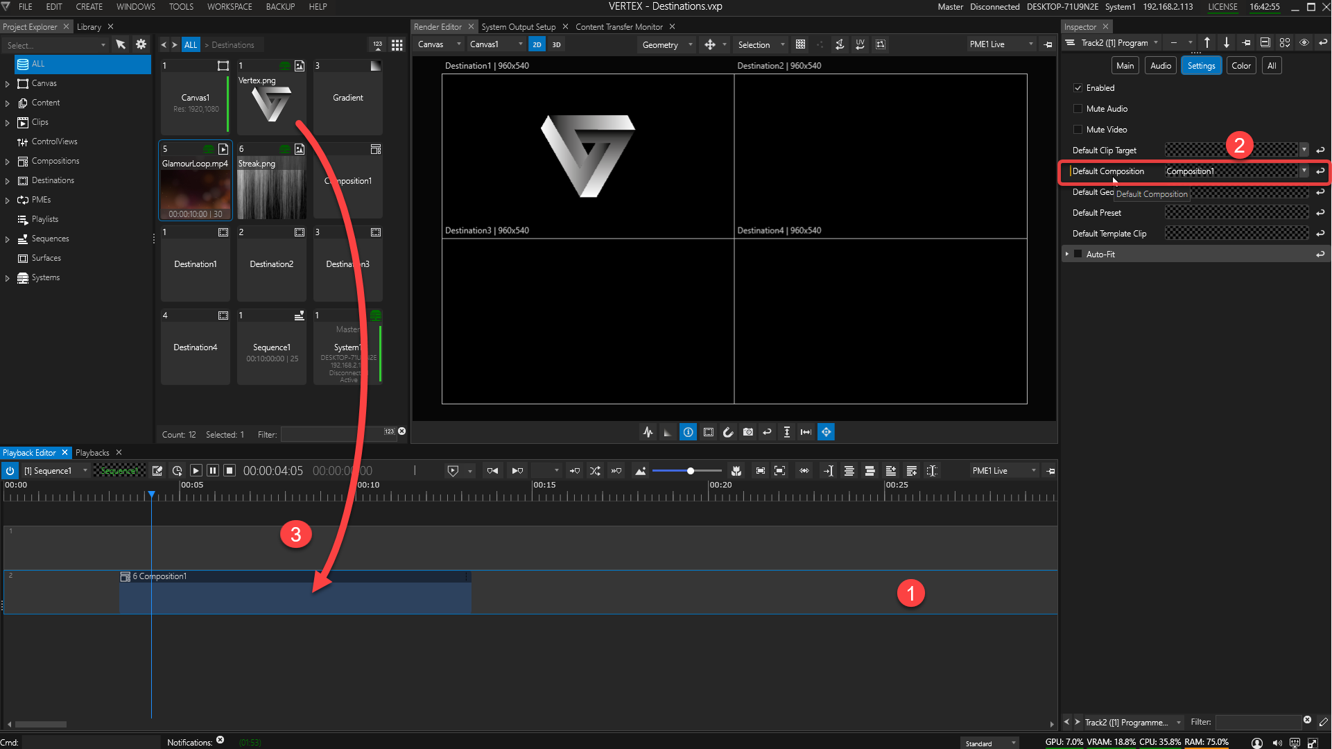This screenshot has height=749, width=1332.
Task: Expand the Compositions tree item
Action: pyautogui.click(x=8, y=160)
